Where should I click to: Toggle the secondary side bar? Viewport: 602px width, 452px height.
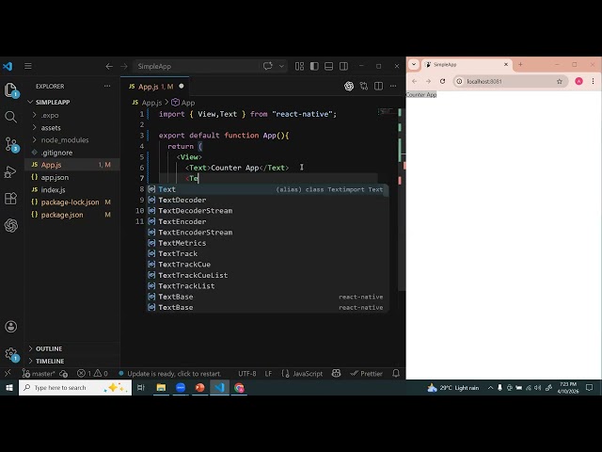point(343,66)
